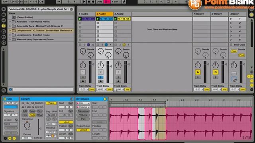
Task: Toggle the Follow arrow button
Action: [x=59, y=2]
